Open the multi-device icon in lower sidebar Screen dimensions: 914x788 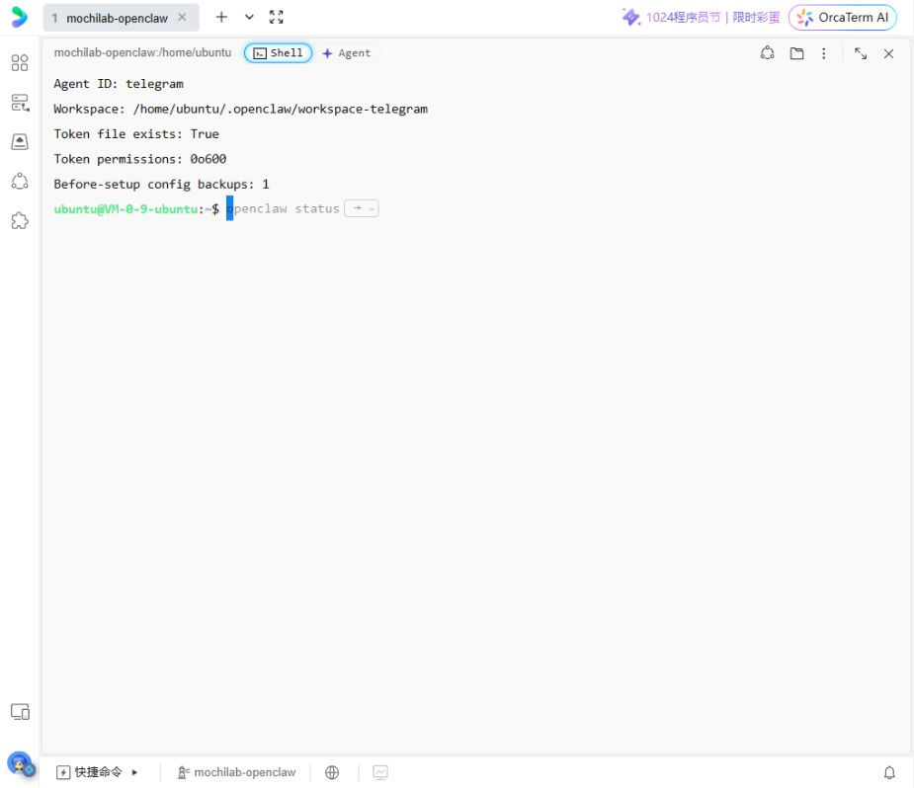point(20,712)
